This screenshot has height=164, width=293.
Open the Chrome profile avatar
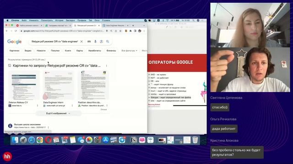[x=140, y=31]
